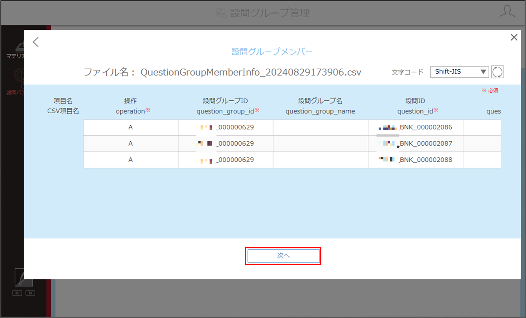Select question ID cell ending BNK_000002086

pyautogui.click(x=416, y=128)
